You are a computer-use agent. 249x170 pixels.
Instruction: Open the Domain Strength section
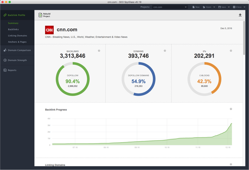17,60
